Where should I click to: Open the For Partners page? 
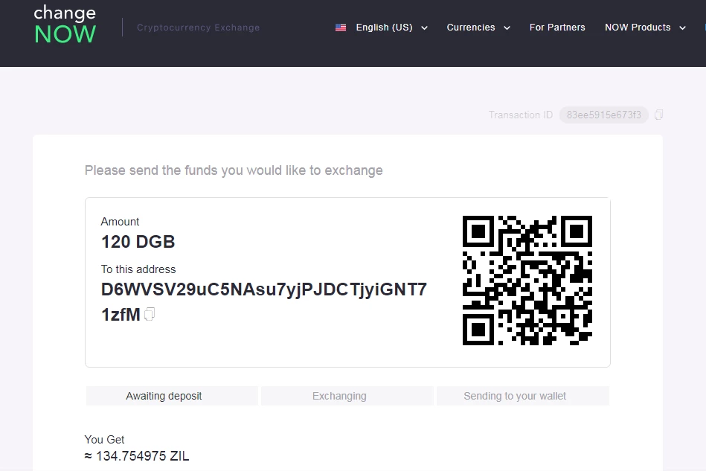[557, 28]
